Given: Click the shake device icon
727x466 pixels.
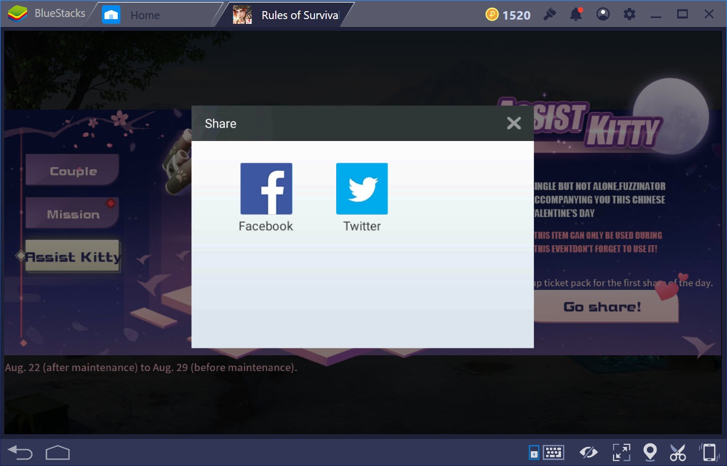Looking at the screenshot, I should [709, 452].
